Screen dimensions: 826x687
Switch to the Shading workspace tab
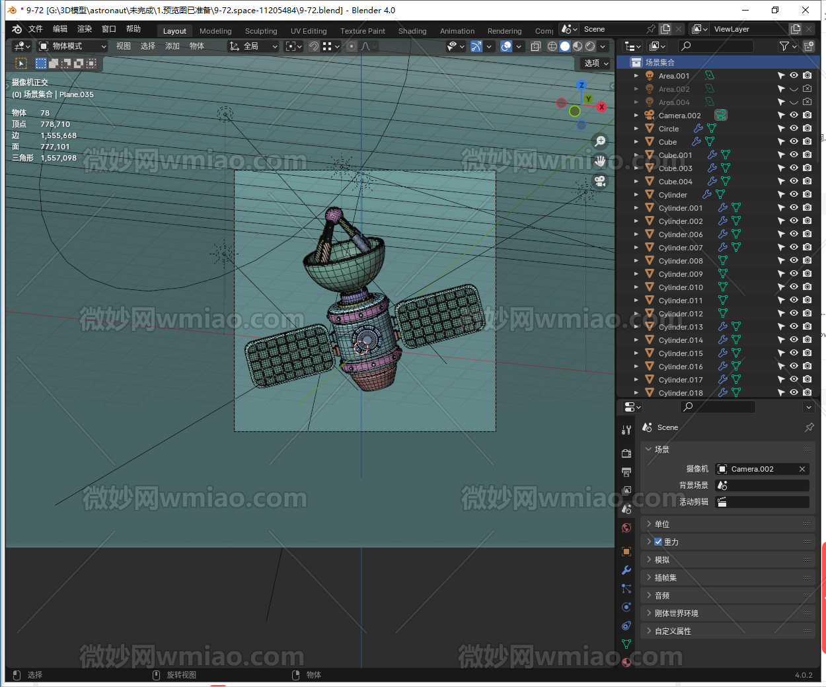(412, 31)
